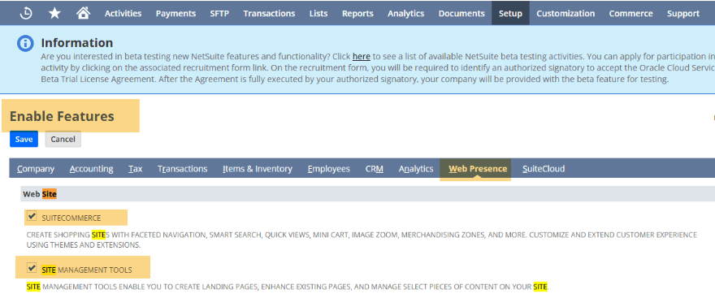The image size is (715, 298).
Task: Click the SITE MANAGEMENT TOOLS label text
Action: pyautogui.click(x=87, y=270)
